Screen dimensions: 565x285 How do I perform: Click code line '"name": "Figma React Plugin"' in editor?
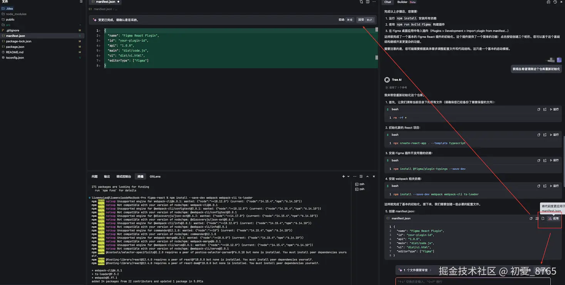click(x=133, y=35)
